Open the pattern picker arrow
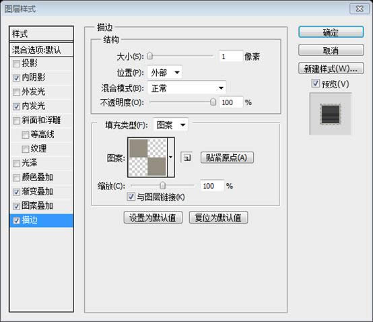The width and height of the screenshot is (373, 322). click(171, 158)
